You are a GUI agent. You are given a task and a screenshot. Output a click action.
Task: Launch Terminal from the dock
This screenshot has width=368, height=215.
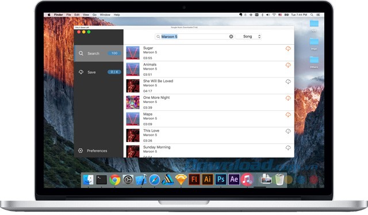pos(101,180)
